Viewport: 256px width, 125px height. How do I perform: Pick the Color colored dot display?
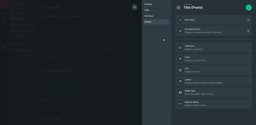(x=213, y=59)
